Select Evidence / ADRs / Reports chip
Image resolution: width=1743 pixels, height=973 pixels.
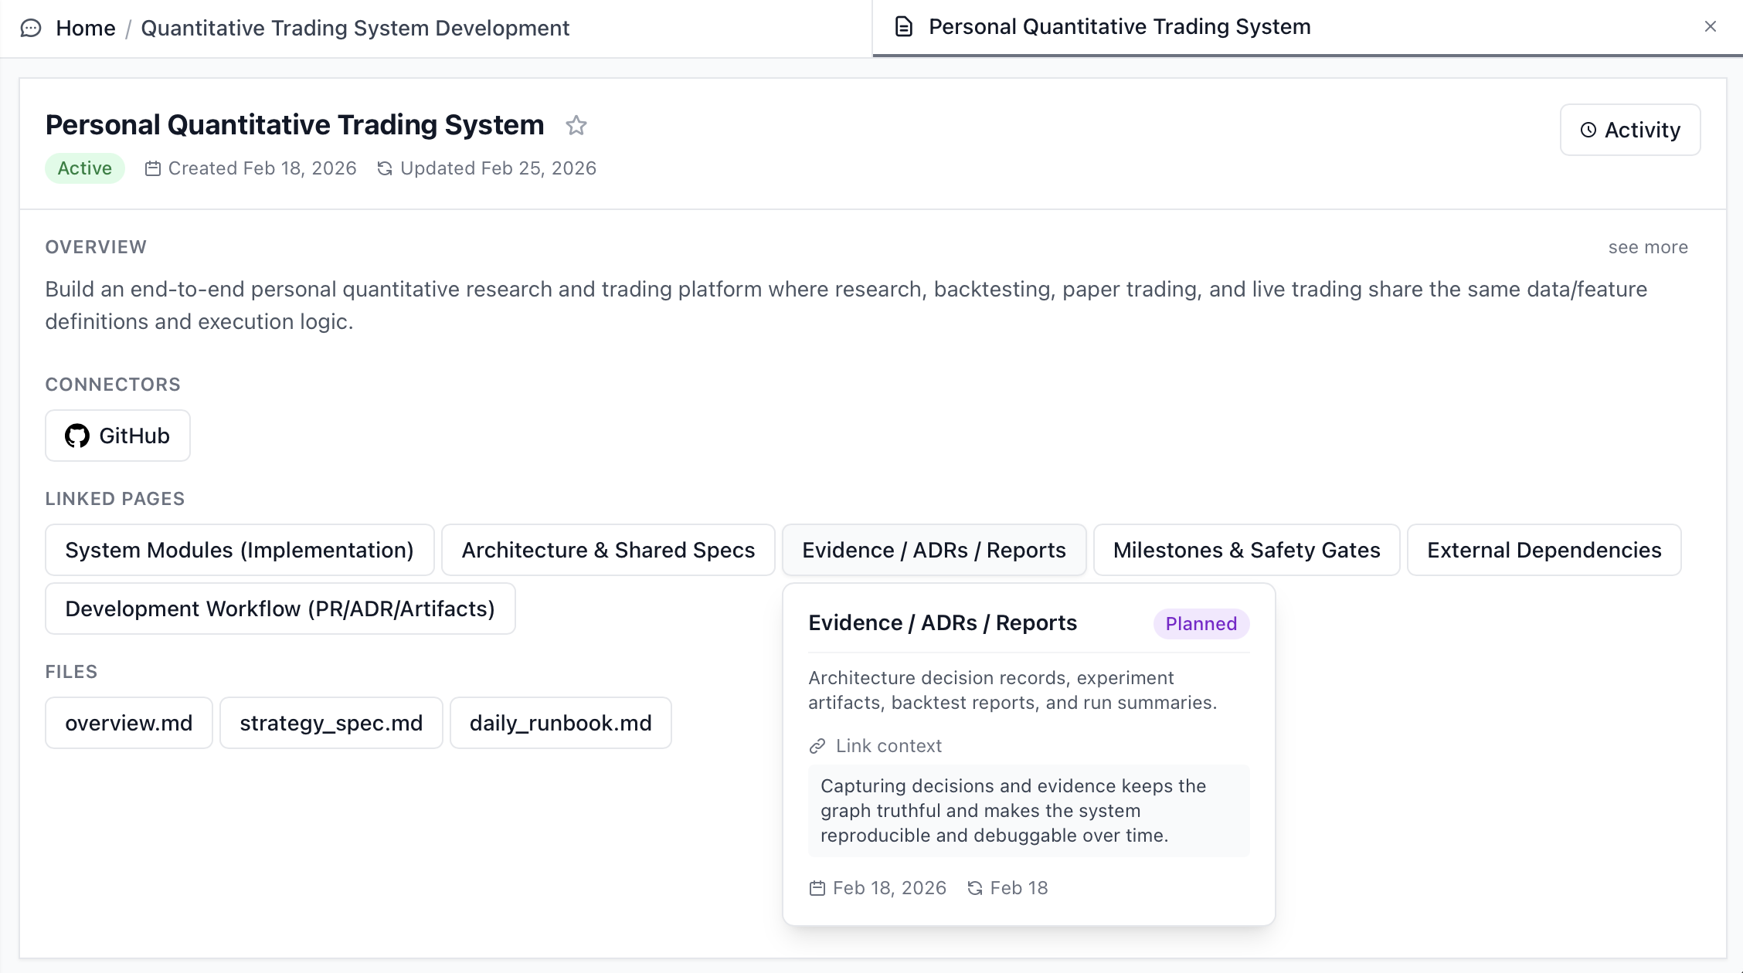point(933,550)
